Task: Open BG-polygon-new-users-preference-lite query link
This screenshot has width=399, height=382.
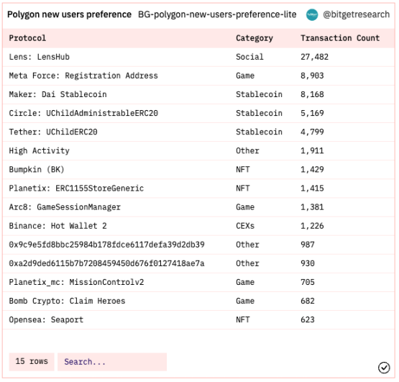Action: [x=217, y=14]
